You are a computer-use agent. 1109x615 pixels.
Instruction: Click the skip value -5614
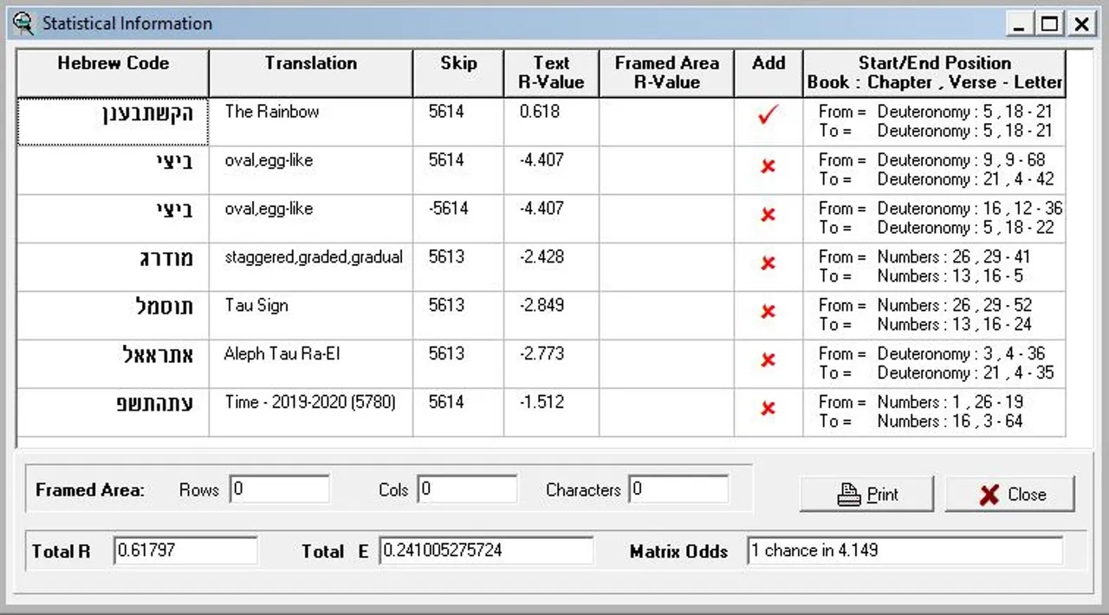pos(448,208)
